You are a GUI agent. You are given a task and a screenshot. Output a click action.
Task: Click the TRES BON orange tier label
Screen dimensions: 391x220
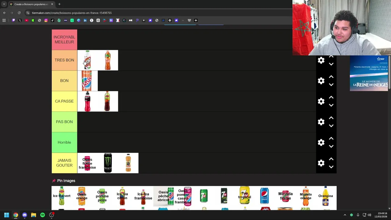coord(64,60)
